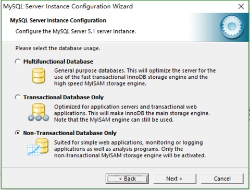Click the Transactional Database Only label text
250x190 pixels.
tap(64, 97)
